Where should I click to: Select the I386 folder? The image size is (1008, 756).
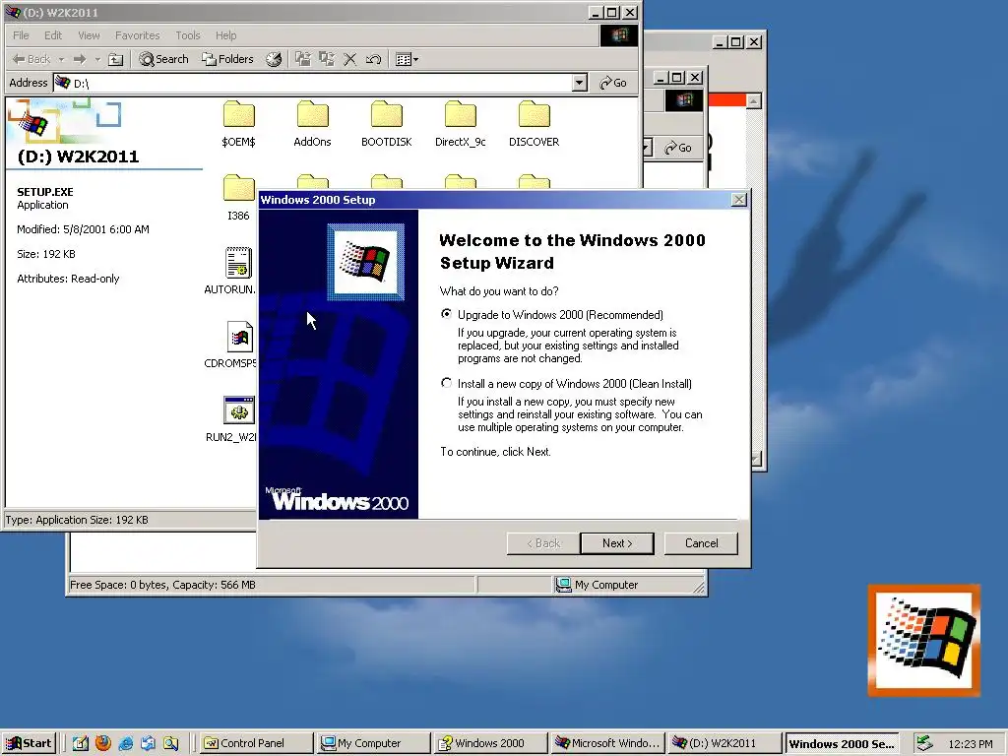pos(238,197)
